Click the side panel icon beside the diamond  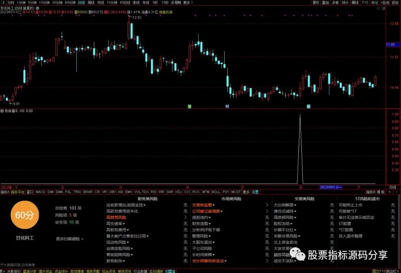coord(383,8)
